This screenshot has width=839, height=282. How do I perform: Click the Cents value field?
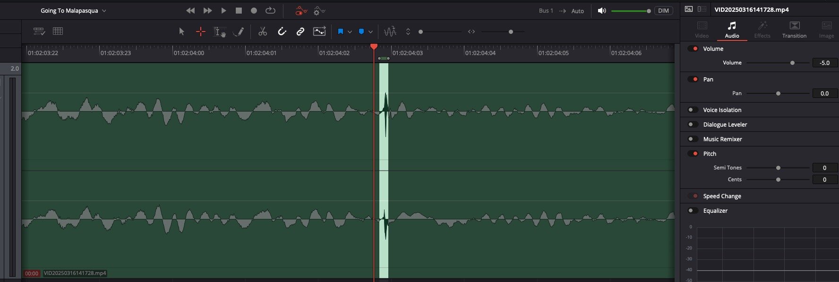pos(825,179)
